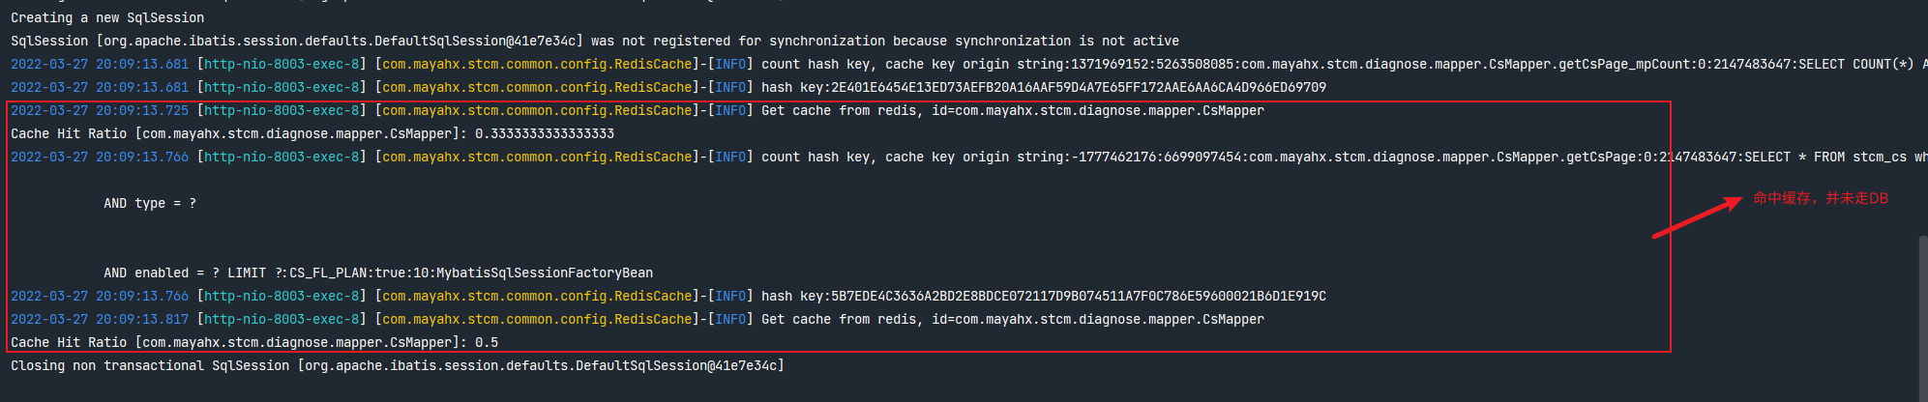Click the red arrow annotation
The width and height of the screenshot is (1928, 402).
pos(1696,216)
